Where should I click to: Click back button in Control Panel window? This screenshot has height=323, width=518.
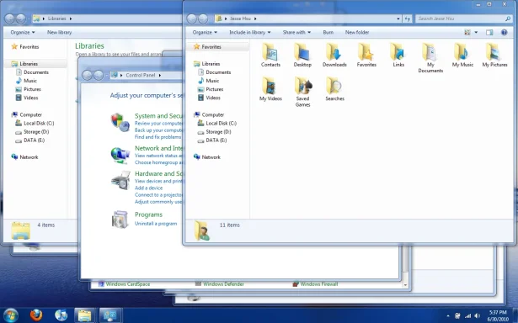pyautogui.click(x=87, y=75)
